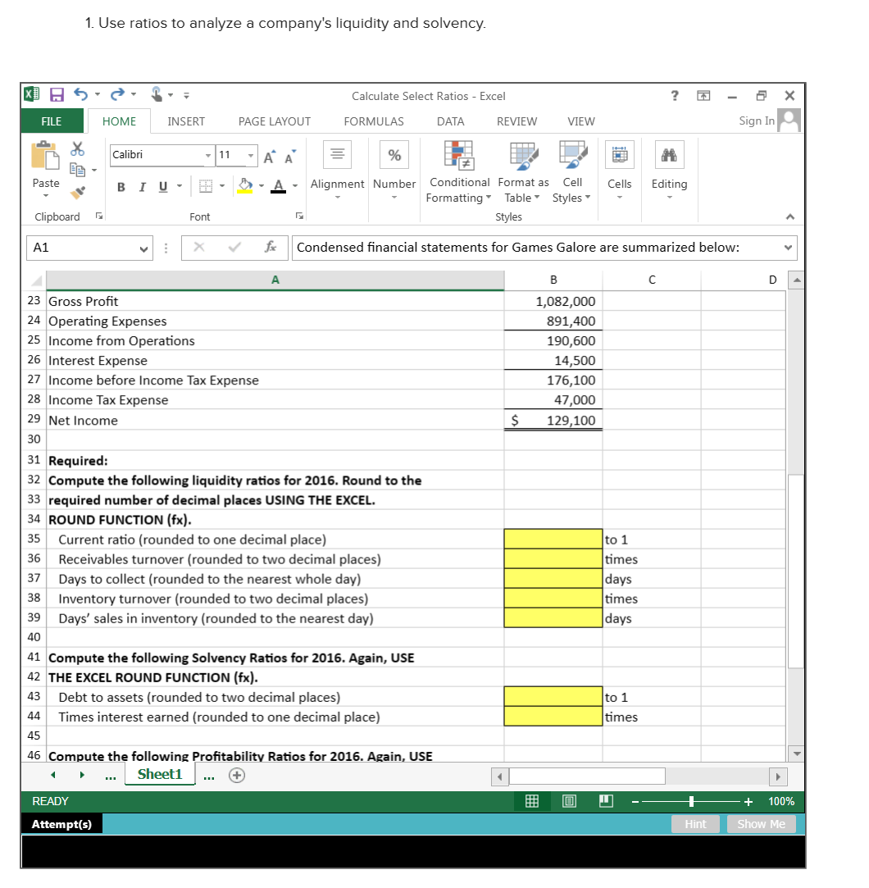Open Excel help question mark

pos(674,95)
